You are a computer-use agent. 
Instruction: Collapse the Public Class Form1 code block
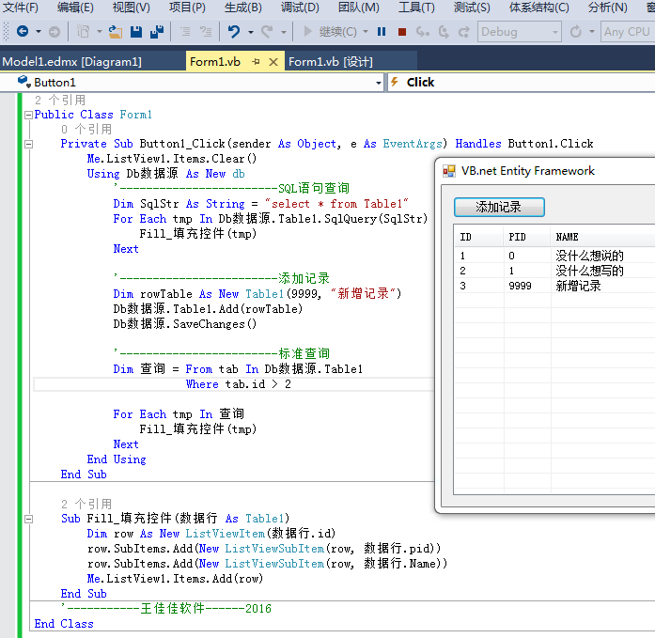point(27,115)
